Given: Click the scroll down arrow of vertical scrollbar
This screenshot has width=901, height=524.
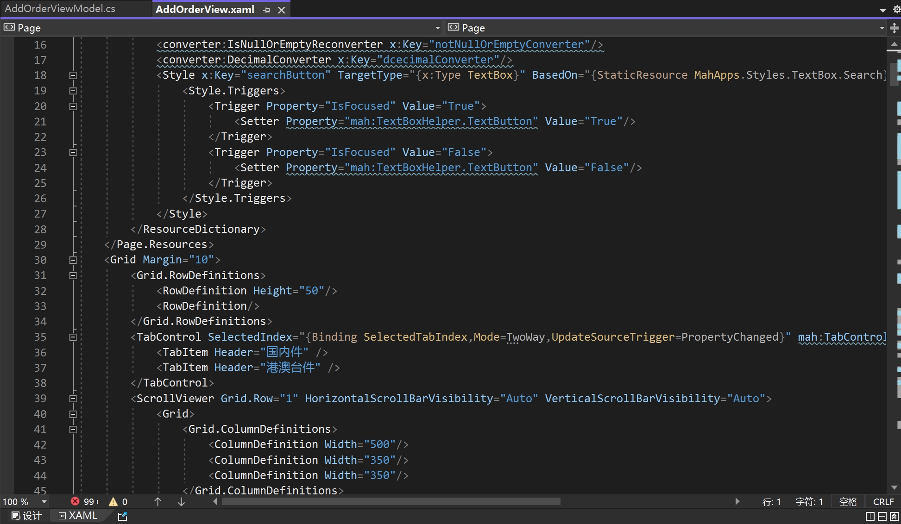Looking at the screenshot, I should (894, 487).
